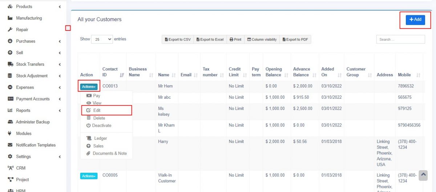This screenshot has height=192, width=436.
Task: Click in the Search input field
Action: (x=400, y=40)
